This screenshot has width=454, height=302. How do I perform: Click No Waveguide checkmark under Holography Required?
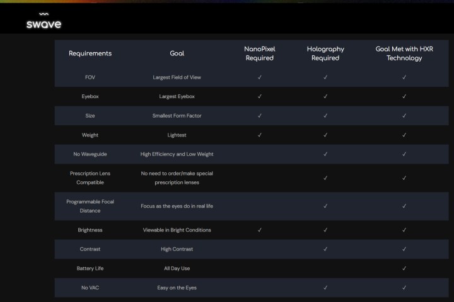click(x=325, y=154)
